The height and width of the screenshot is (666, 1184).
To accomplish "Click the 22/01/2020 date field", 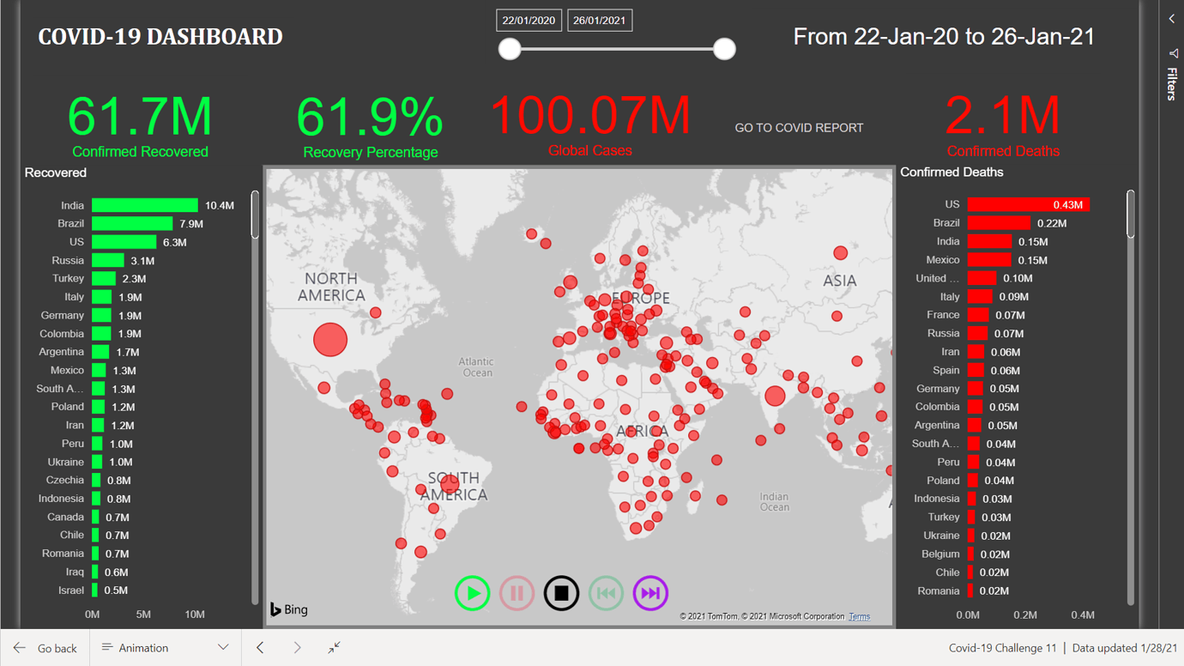I will point(529,19).
